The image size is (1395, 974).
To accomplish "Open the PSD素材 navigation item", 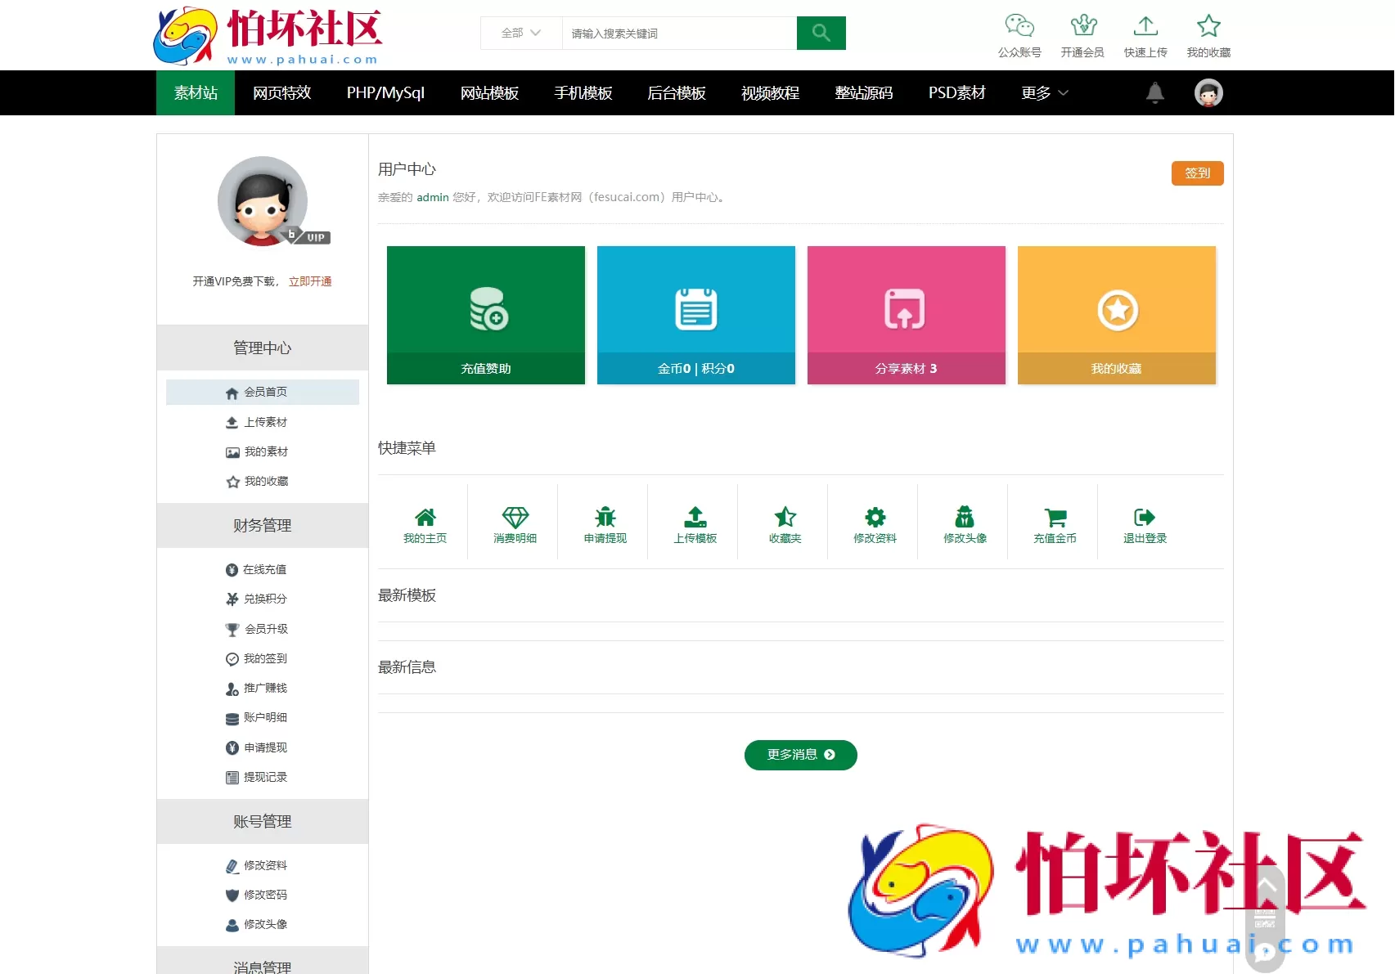I will coord(956,92).
